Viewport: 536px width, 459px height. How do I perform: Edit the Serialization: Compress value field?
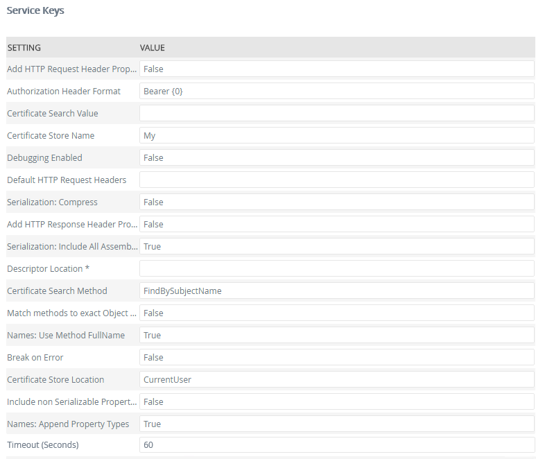tap(337, 202)
